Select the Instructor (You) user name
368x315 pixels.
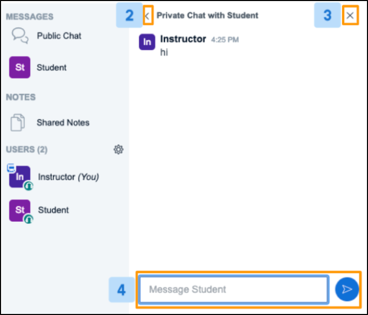68,177
